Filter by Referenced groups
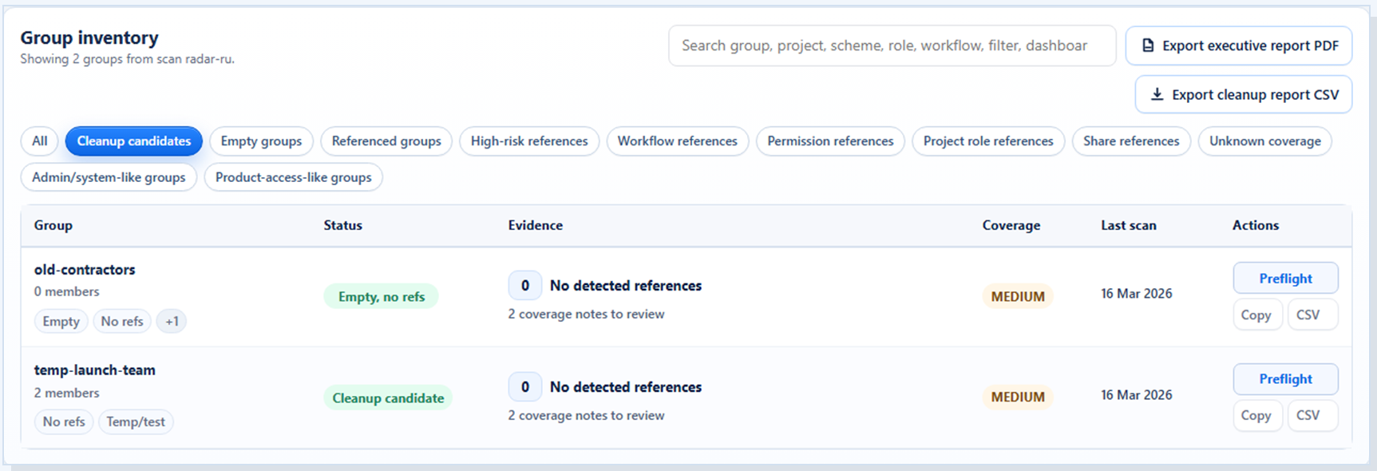The height and width of the screenshot is (471, 1377). pyautogui.click(x=386, y=141)
